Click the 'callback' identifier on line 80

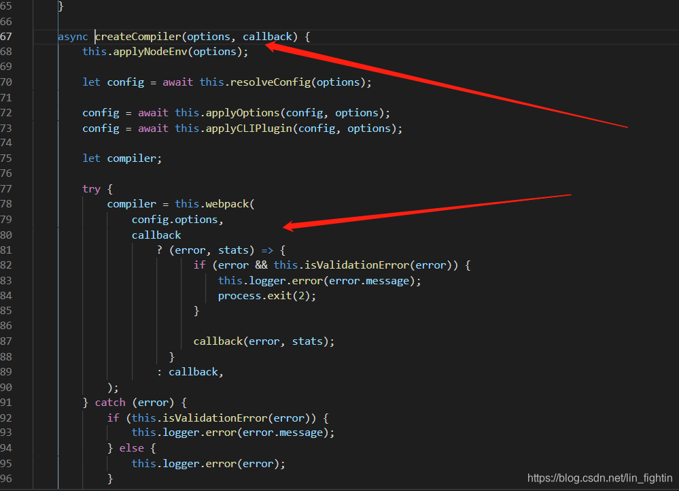(x=156, y=235)
